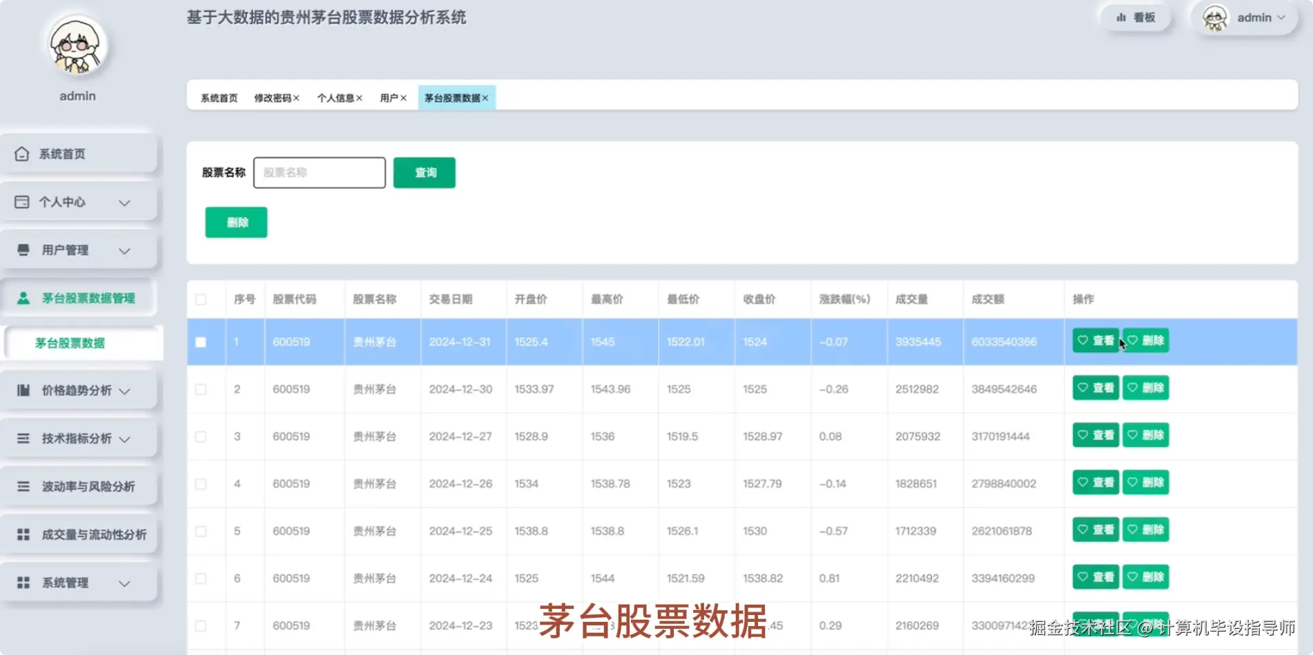
Task: Tick the select-all checkbox in table header
Action: (201, 299)
